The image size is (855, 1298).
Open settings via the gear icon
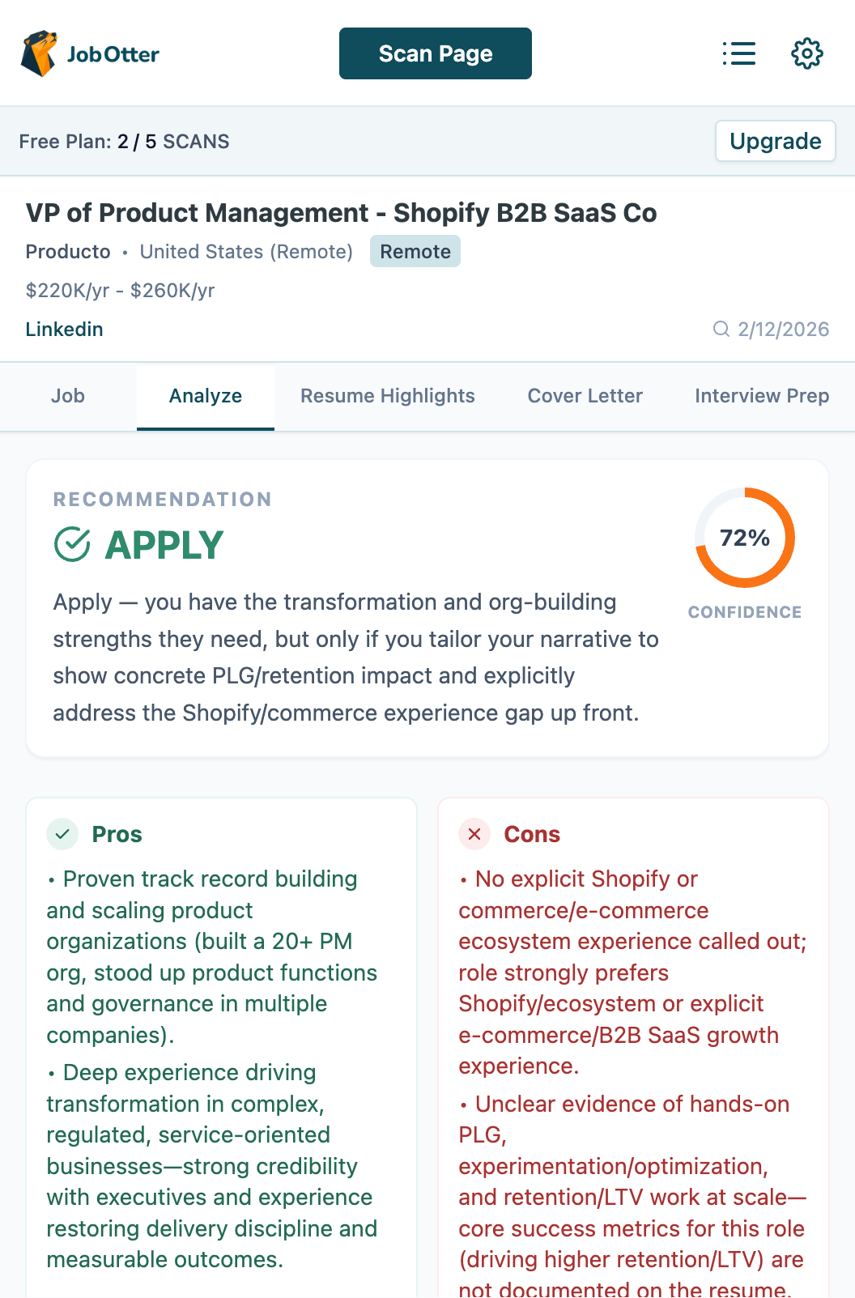pos(806,53)
